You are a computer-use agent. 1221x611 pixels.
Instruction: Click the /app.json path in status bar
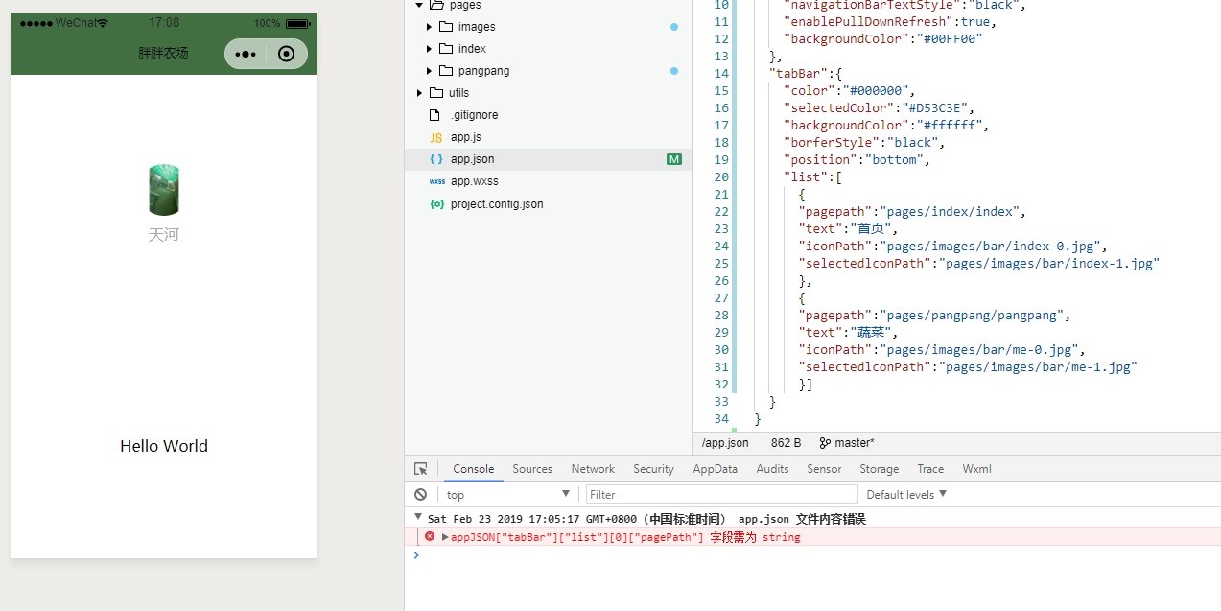725,443
